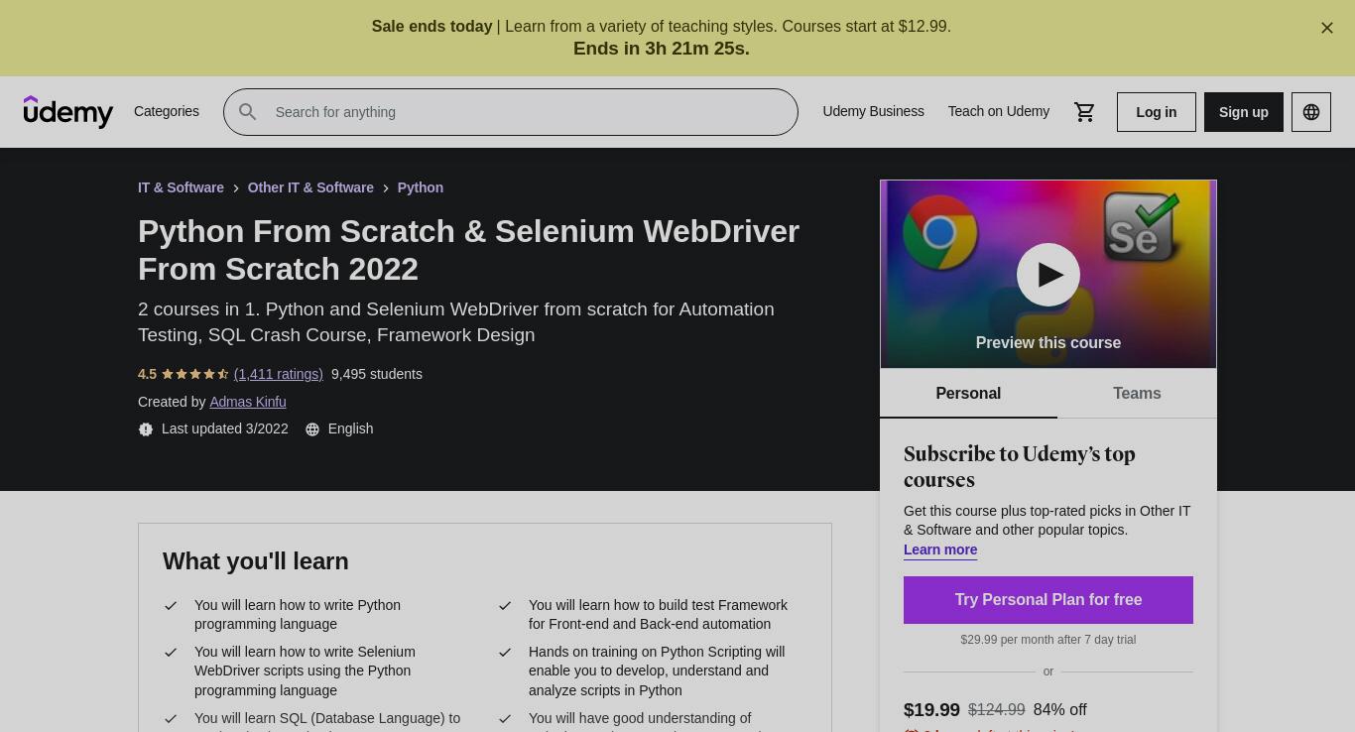Open the Categories menu

(167, 111)
